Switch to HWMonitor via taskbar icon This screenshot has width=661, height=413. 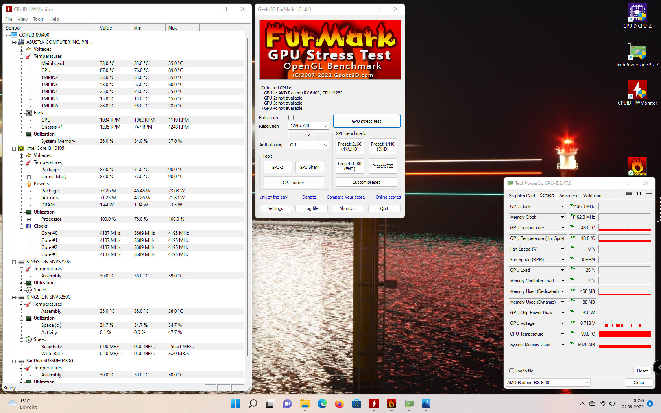point(374,404)
